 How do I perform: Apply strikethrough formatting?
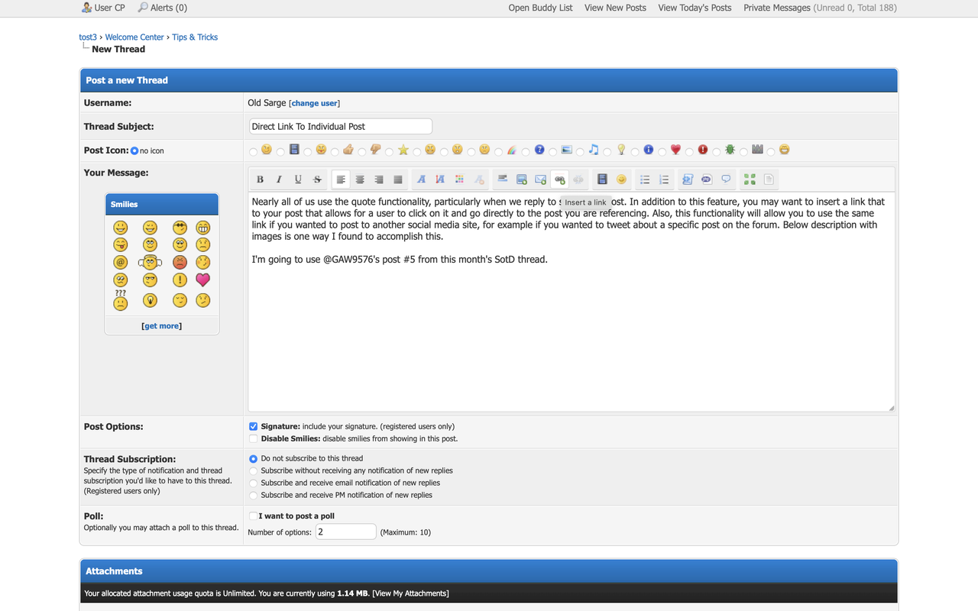click(317, 179)
